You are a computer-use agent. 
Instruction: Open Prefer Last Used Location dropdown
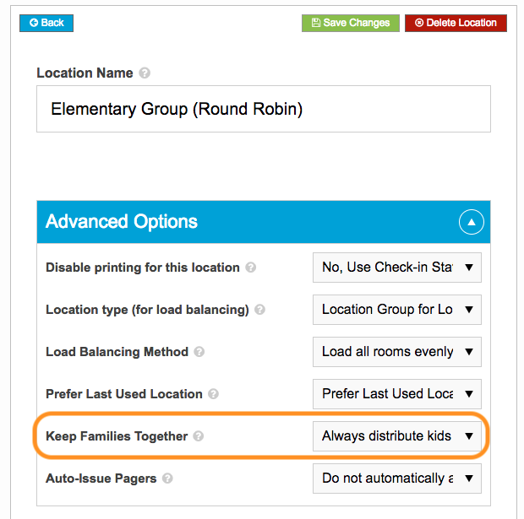397,394
